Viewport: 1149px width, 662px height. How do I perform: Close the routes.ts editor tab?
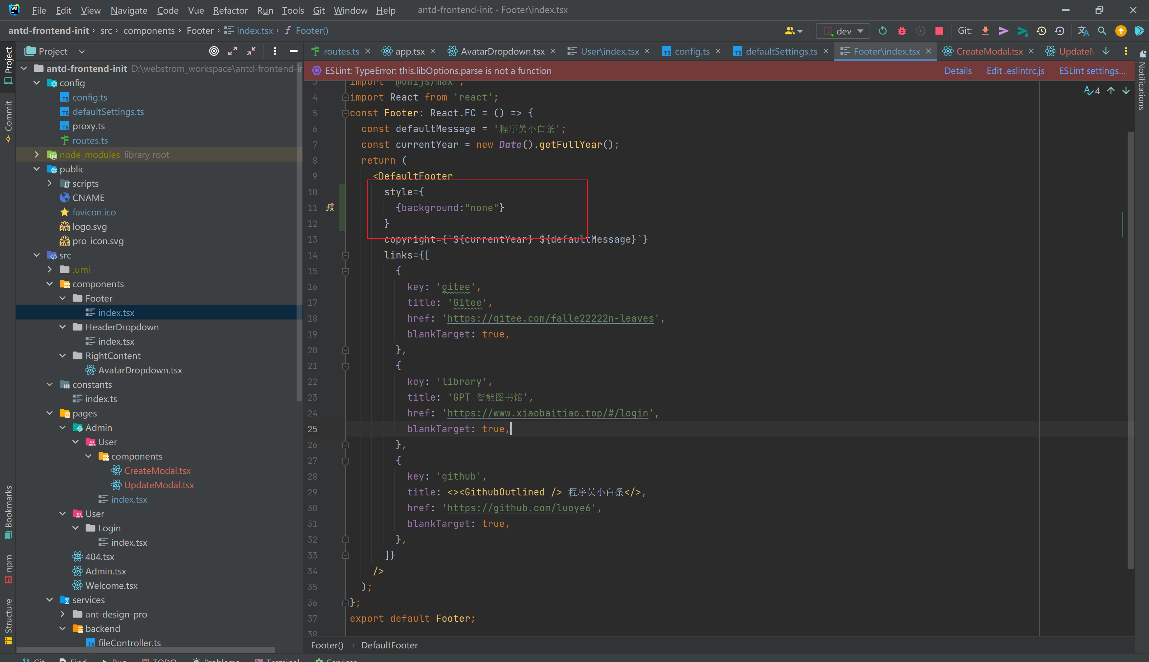click(367, 51)
